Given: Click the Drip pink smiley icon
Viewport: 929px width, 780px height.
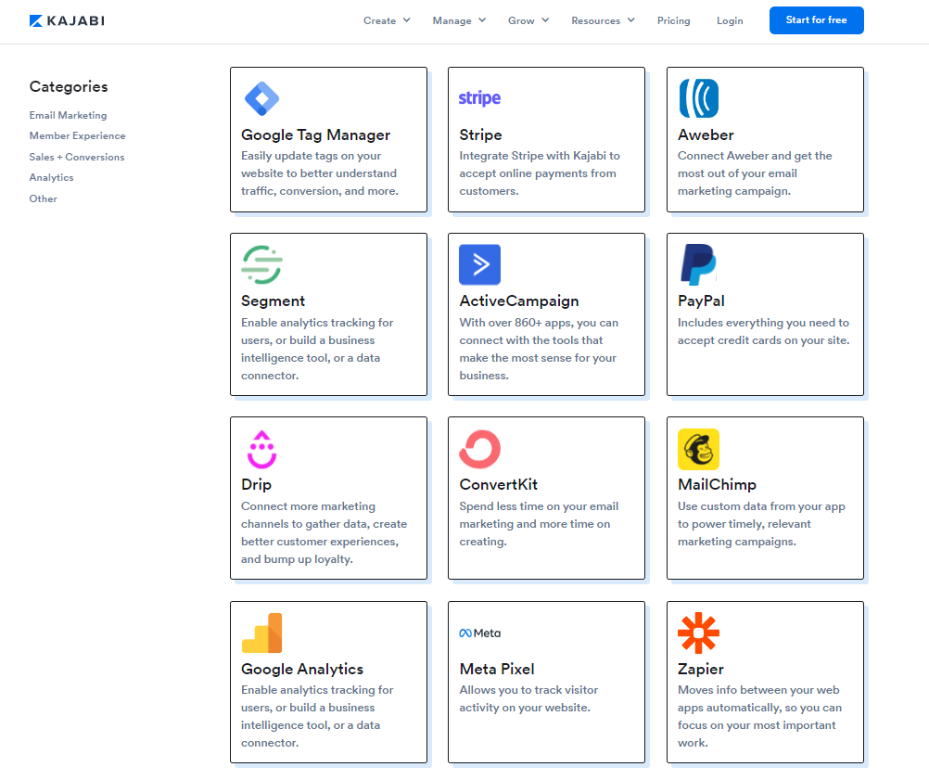Looking at the screenshot, I should pos(261,449).
